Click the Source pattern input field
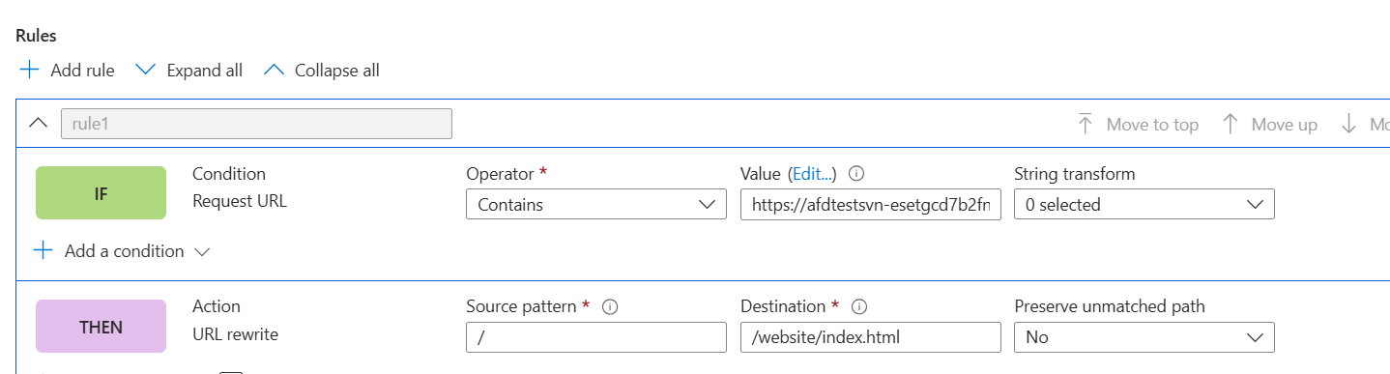Screen dimensions: 1390x374 (x=595, y=337)
